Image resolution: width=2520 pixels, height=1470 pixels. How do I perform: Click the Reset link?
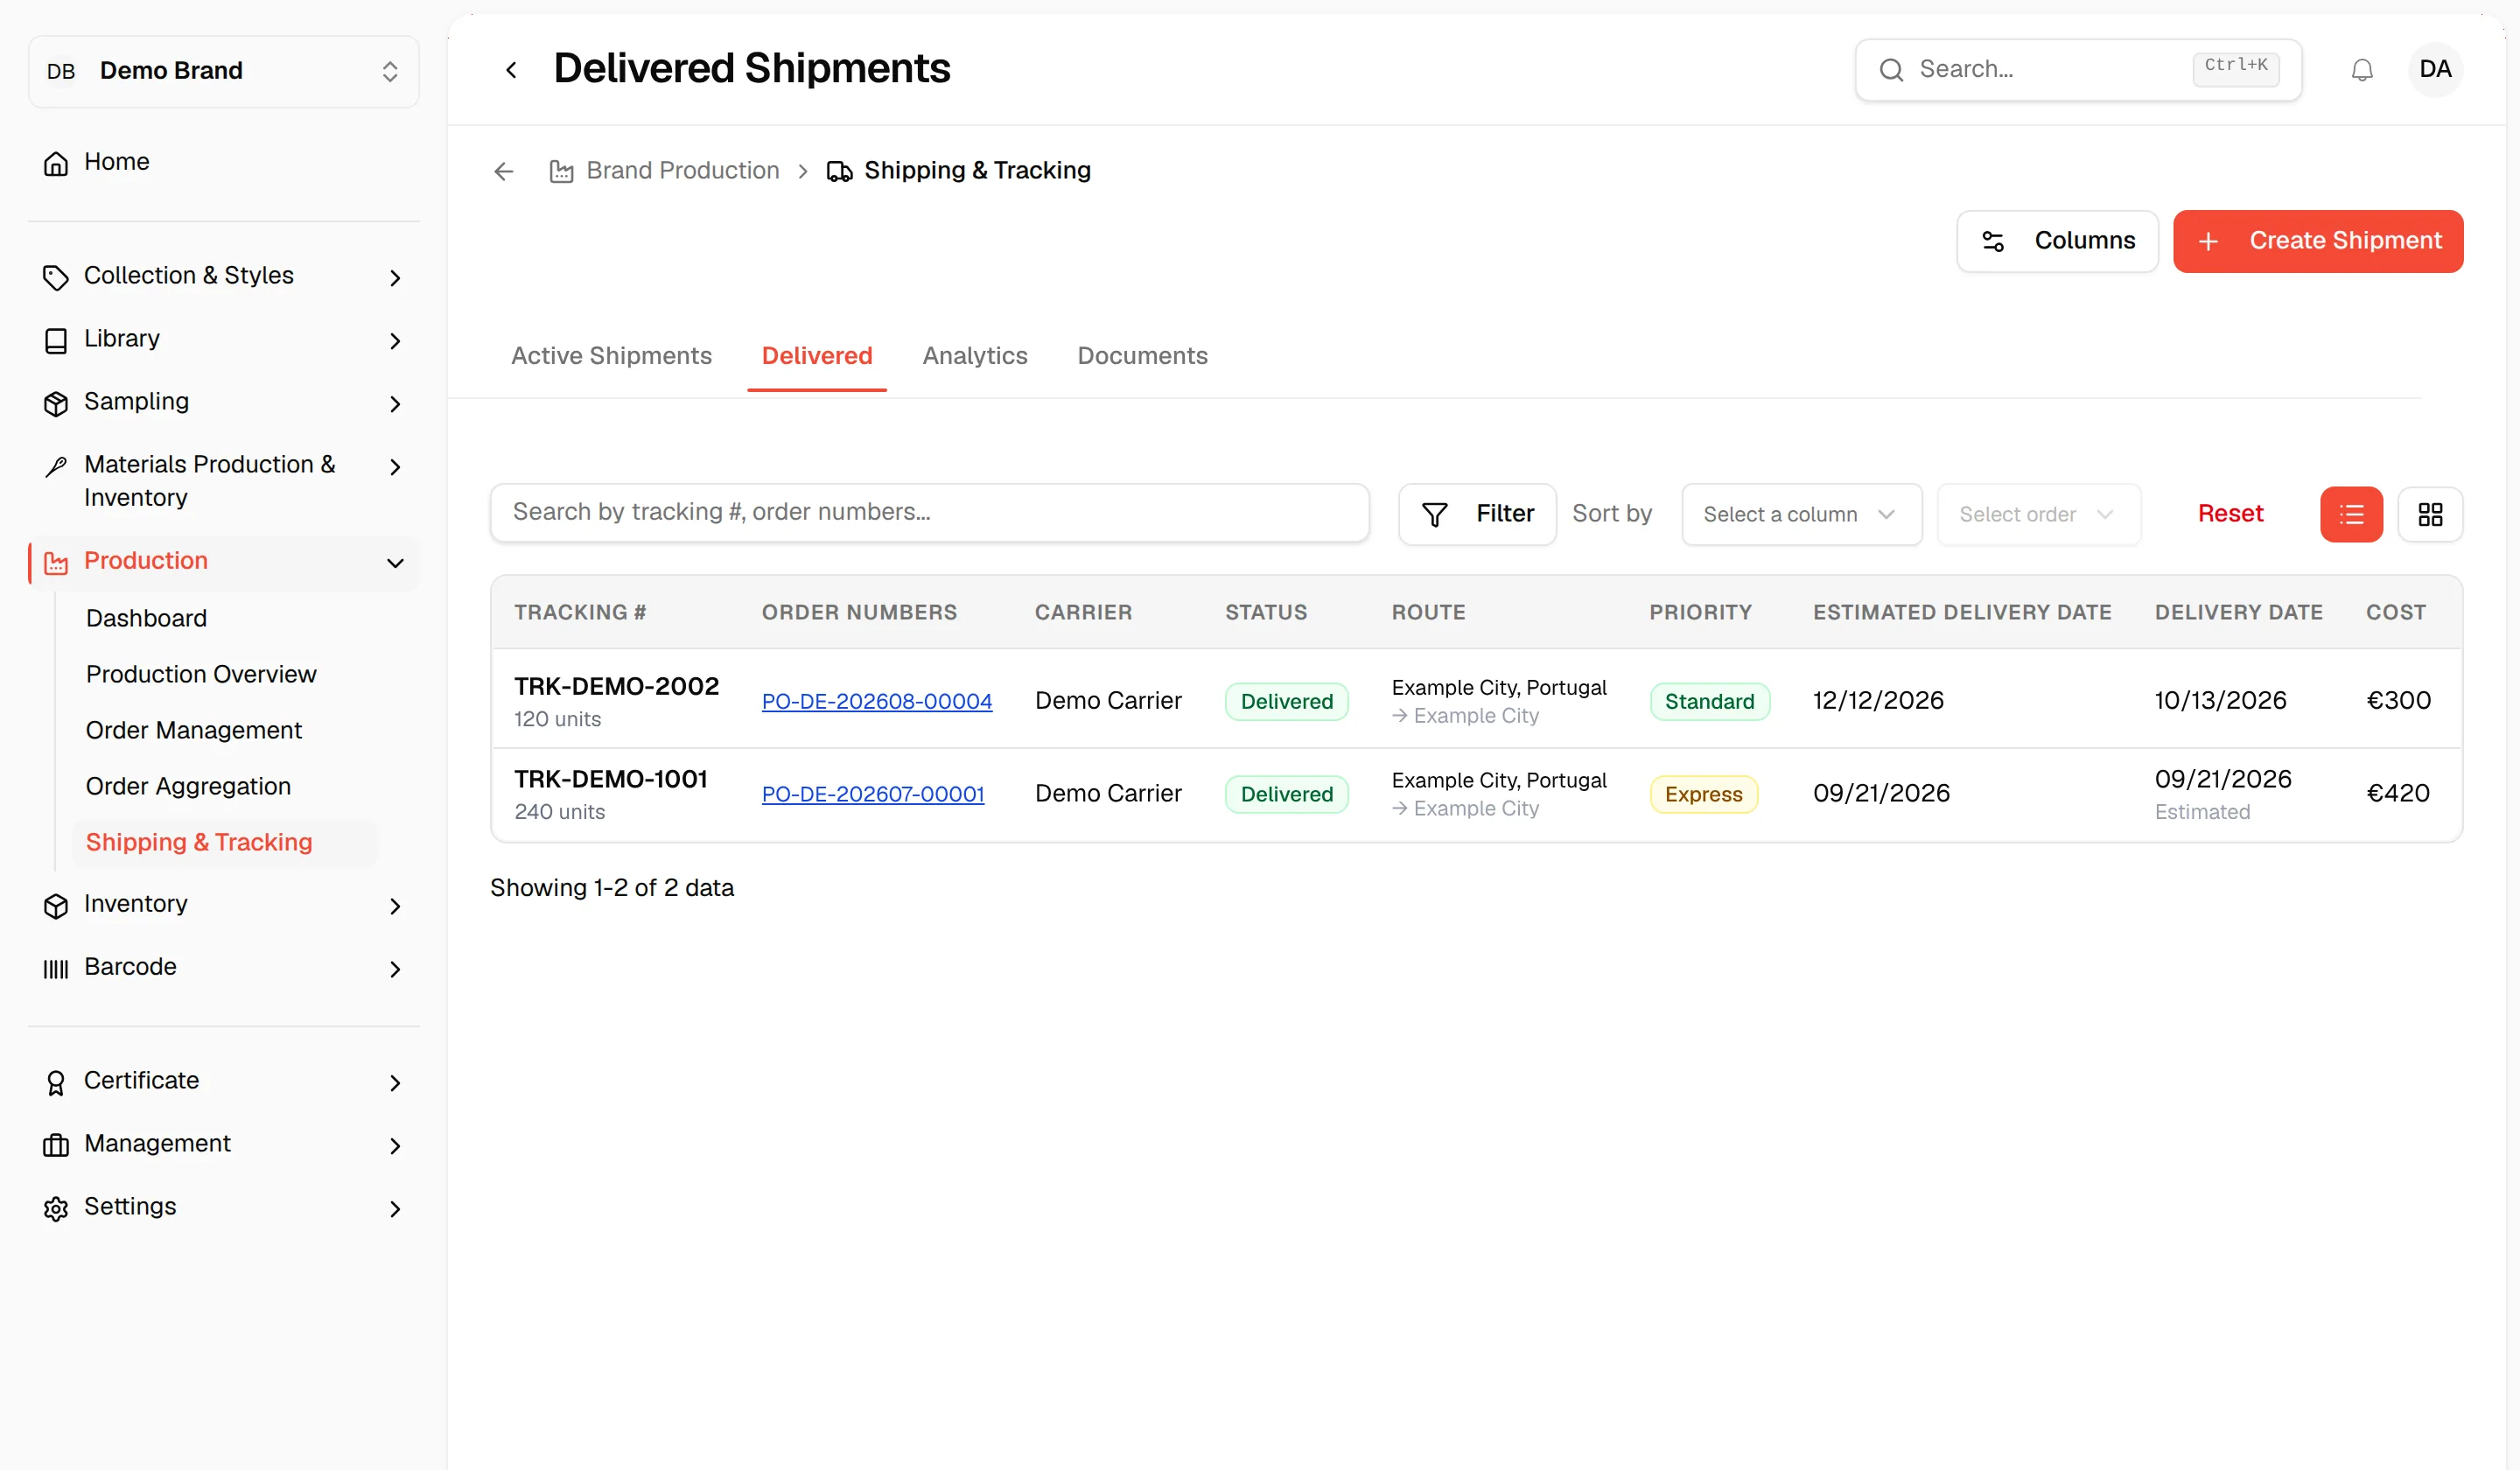coord(2230,514)
